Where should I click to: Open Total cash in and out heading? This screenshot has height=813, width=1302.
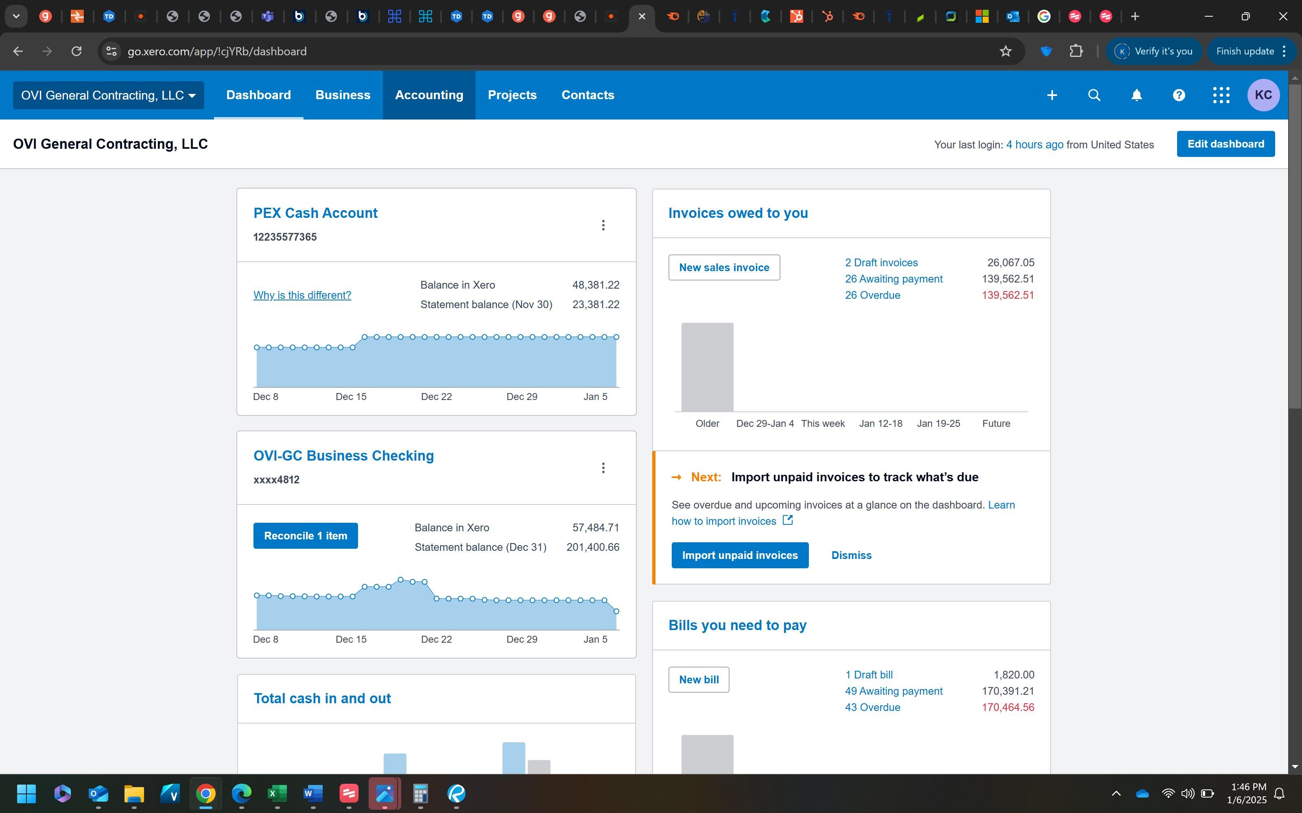point(322,698)
